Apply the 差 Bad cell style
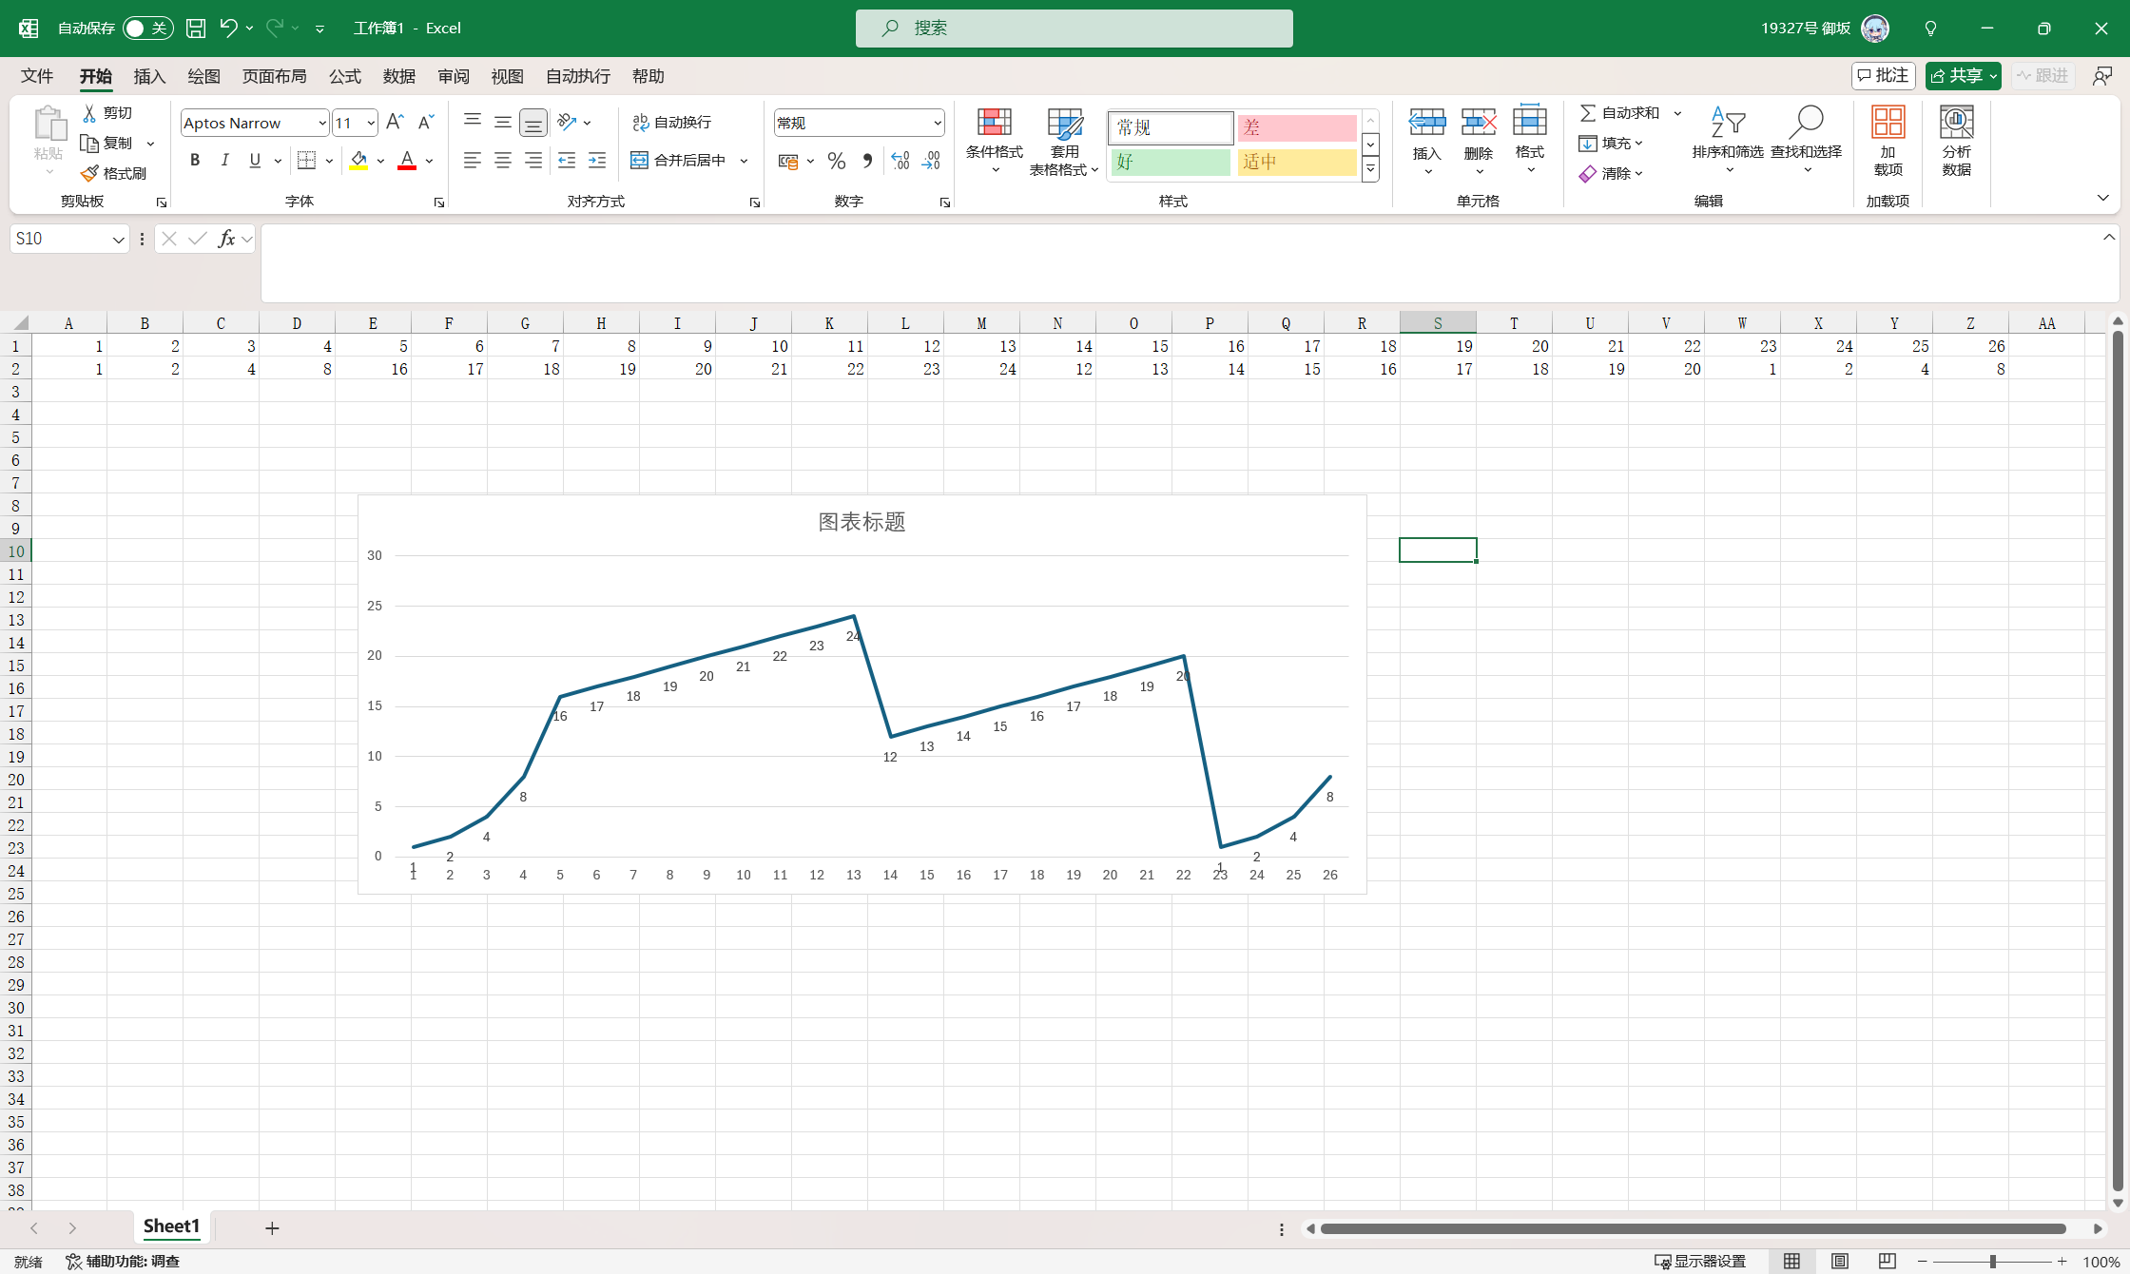2130x1274 pixels. click(x=1297, y=127)
